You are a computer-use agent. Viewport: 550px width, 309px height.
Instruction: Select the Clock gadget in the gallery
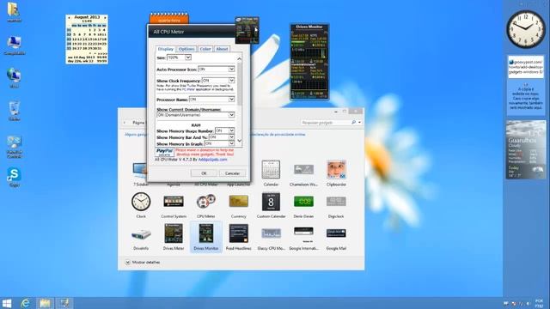pyautogui.click(x=141, y=205)
